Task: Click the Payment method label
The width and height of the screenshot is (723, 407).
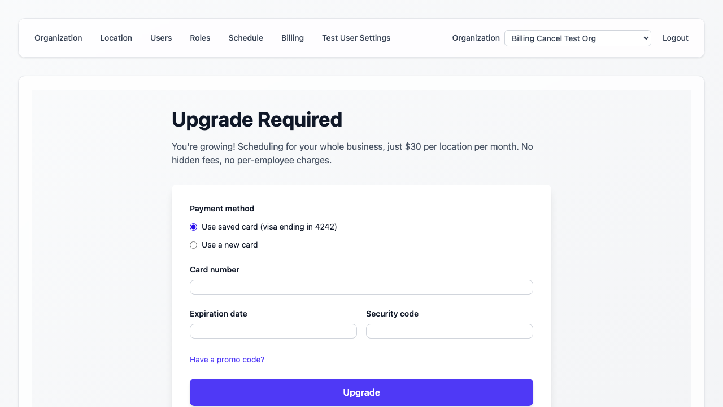Action: click(x=221, y=209)
